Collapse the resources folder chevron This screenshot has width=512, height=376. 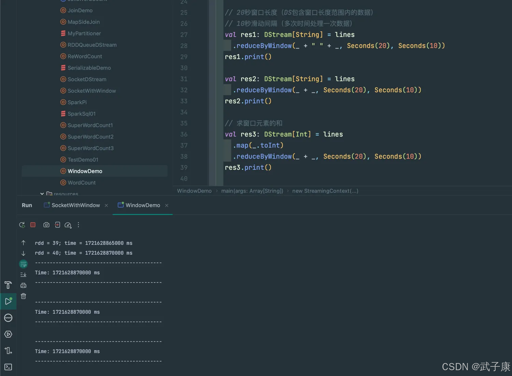click(42, 194)
